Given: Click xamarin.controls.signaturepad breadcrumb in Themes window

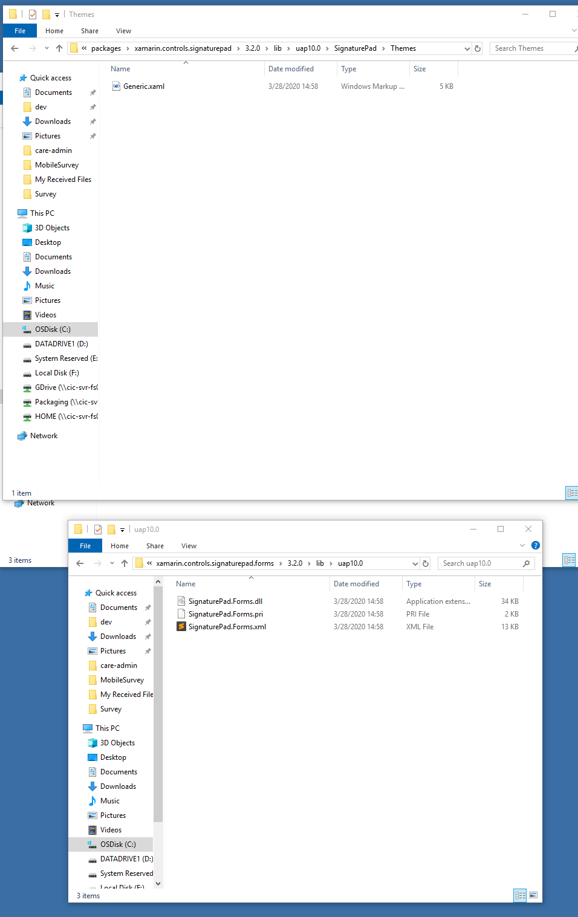Looking at the screenshot, I should pos(183,48).
